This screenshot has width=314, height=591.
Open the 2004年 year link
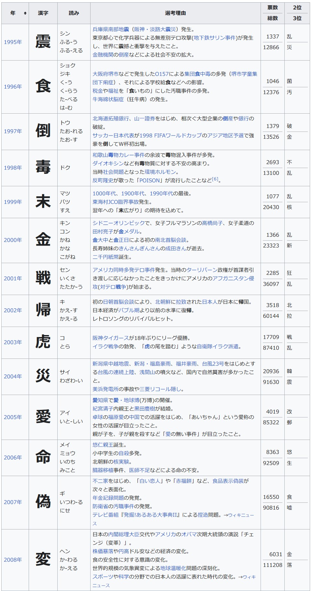(13, 376)
